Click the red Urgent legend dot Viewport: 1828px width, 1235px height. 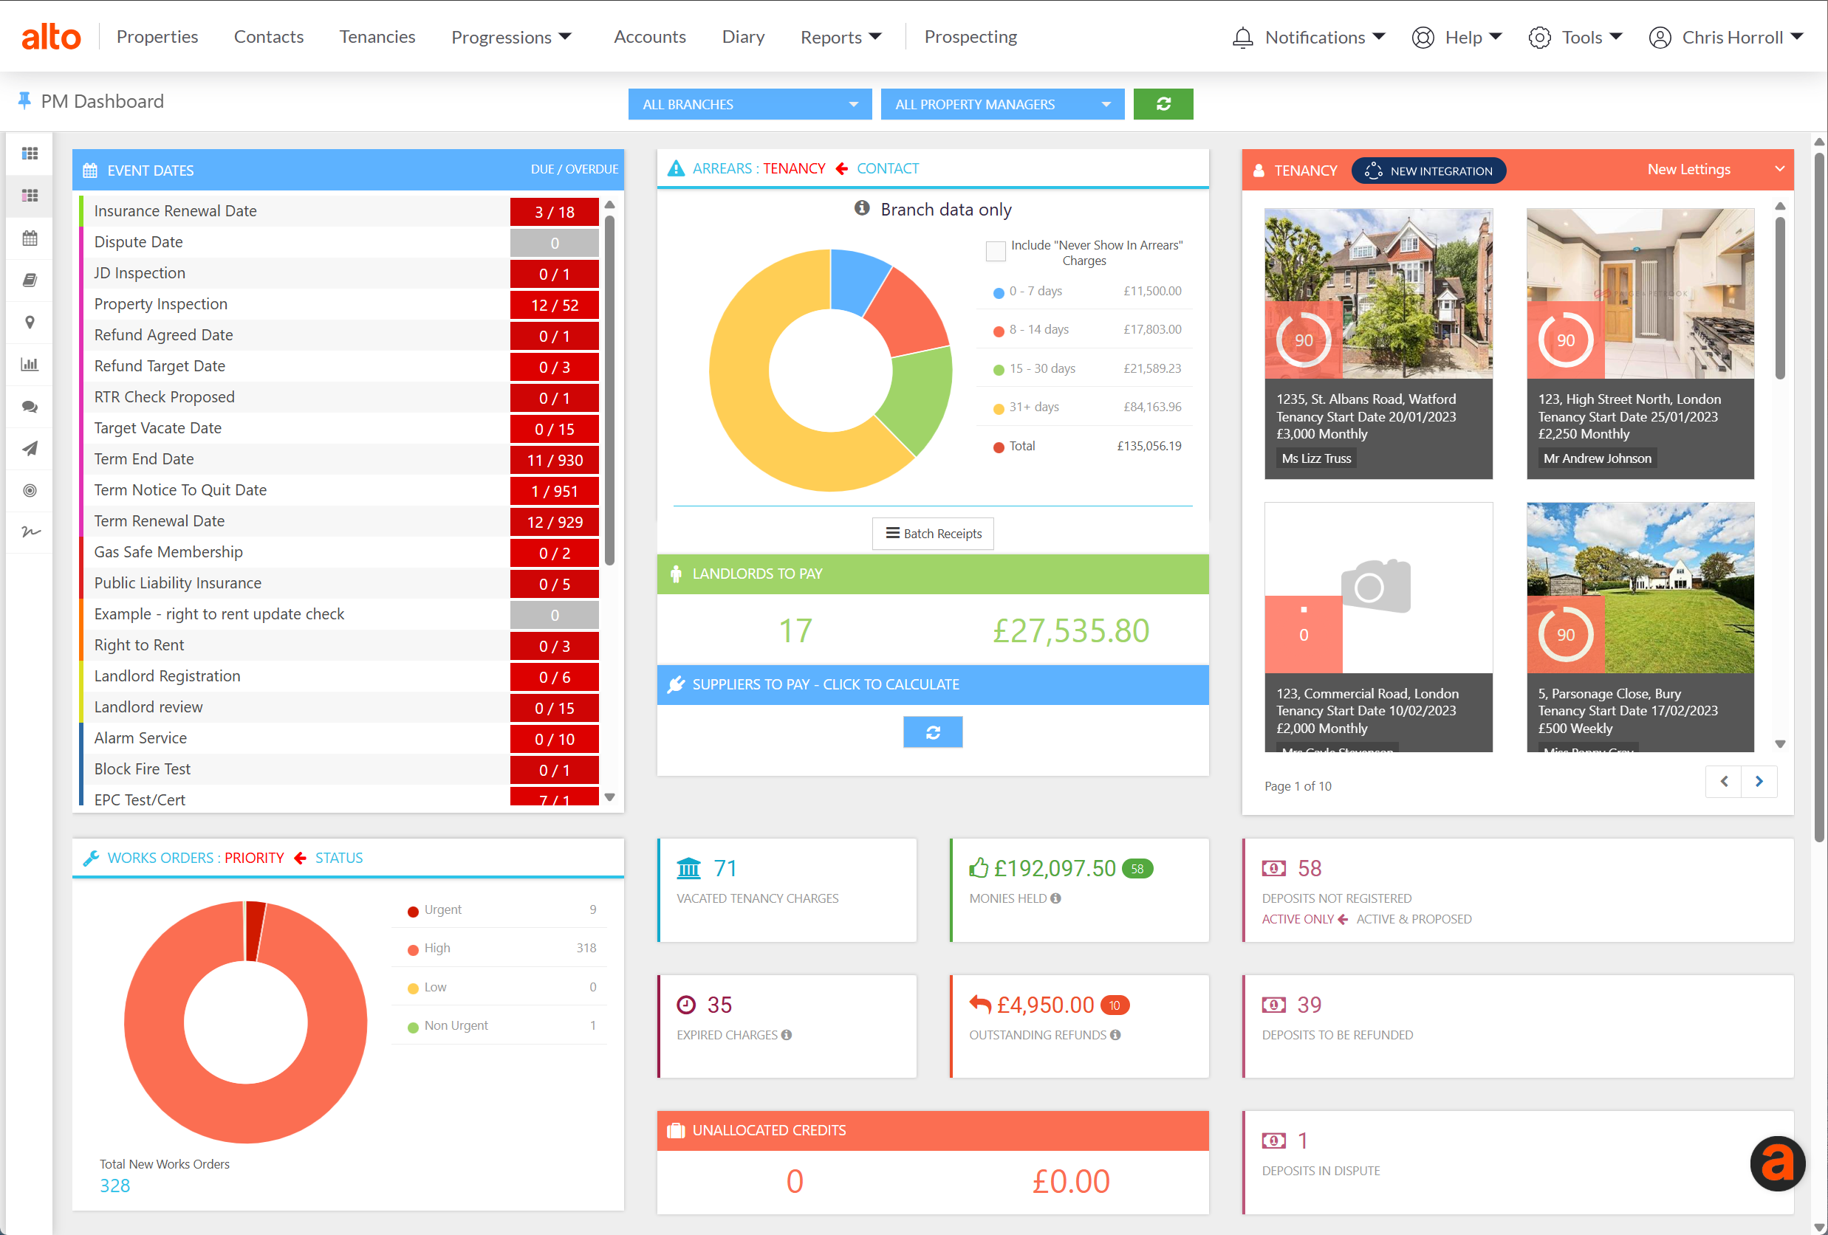pos(412,911)
